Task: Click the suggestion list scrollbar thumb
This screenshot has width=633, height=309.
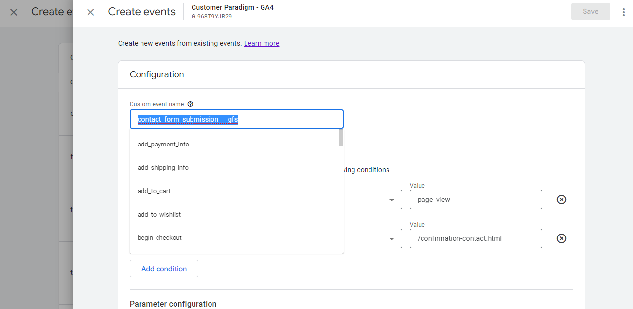Action: 341,138
